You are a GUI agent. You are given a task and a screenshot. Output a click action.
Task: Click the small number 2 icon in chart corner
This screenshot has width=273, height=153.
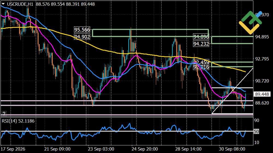pyautogui.click(x=4, y=114)
